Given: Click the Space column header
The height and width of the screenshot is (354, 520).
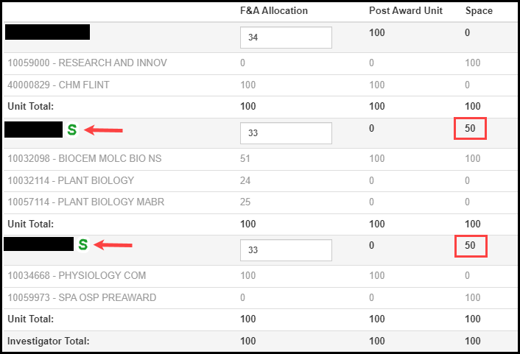Looking at the screenshot, I should 479,11.
